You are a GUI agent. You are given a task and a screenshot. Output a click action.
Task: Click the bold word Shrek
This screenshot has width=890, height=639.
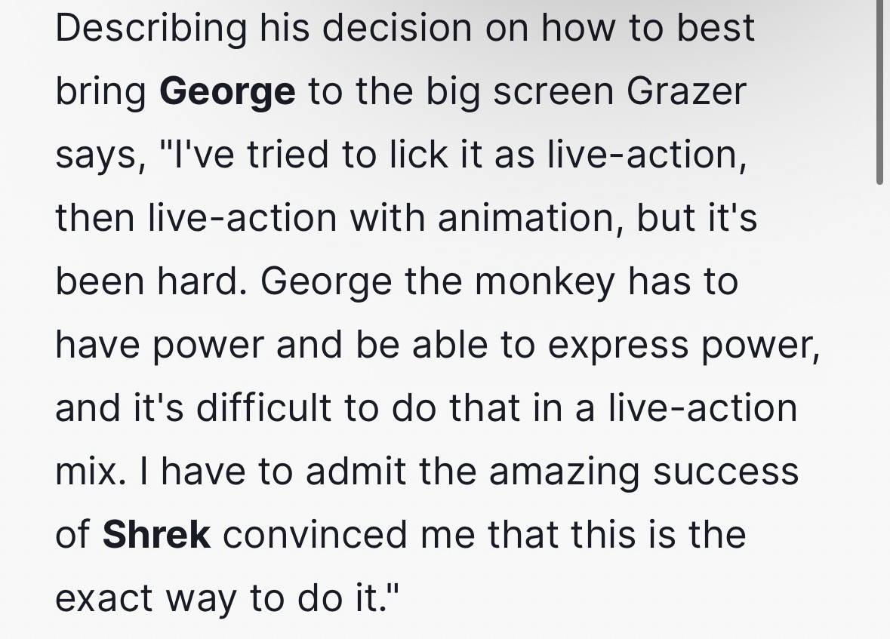(156, 535)
